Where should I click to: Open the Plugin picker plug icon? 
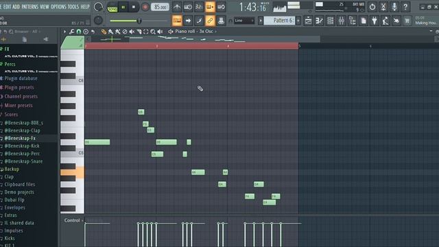375,21
